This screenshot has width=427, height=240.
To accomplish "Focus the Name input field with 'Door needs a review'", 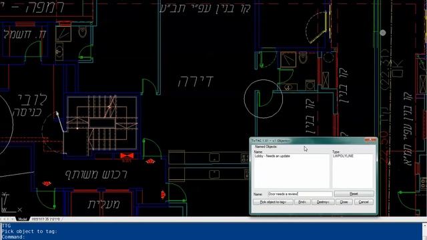I will point(300,194).
